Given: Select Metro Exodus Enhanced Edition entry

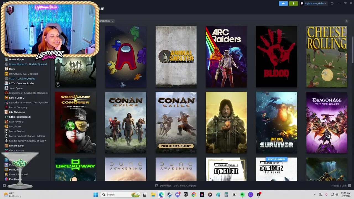Looking at the screenshot, I should pos(27,136).
